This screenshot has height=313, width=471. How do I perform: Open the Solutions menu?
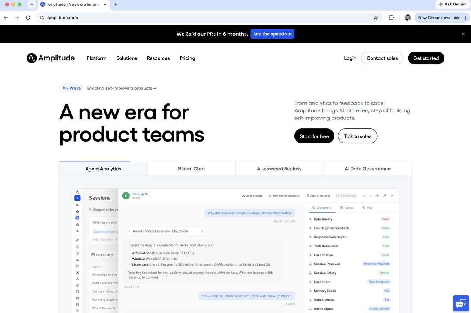(126, 58)
